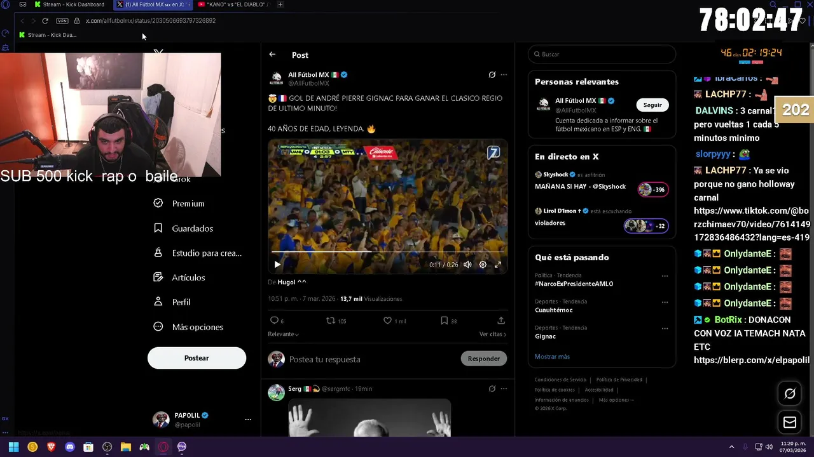814x457 pixels.
Task: Seek on the video progress bar
Action: [388, 252]
